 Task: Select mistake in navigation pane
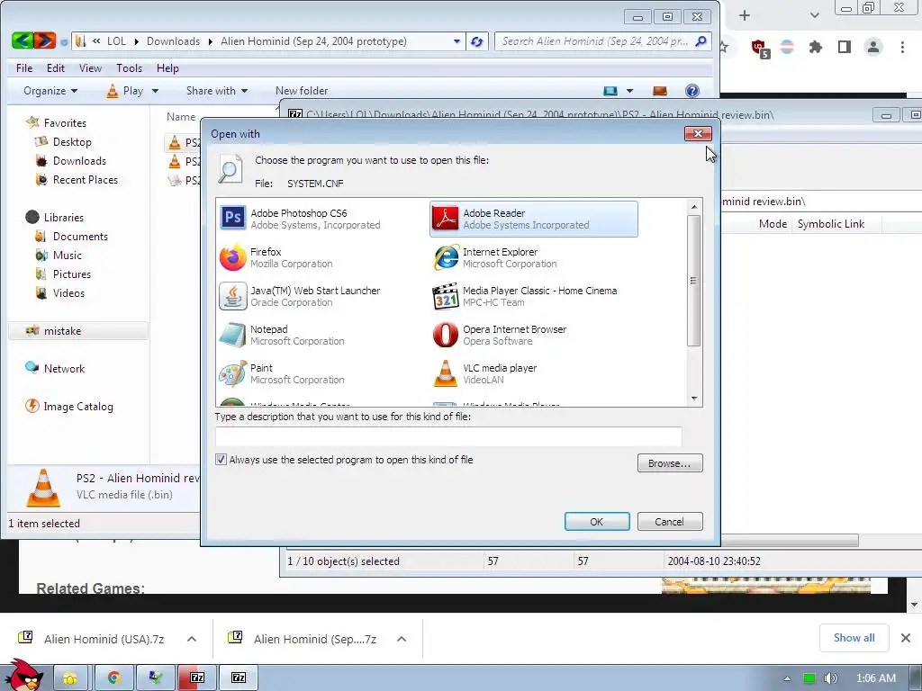pos(79,331)
